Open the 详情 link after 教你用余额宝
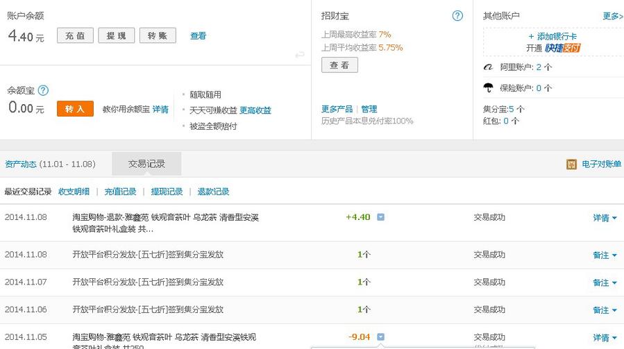Image resolution: width=624 pixels, height=349 pixels. pyautogui.click(x=160, y=109)
